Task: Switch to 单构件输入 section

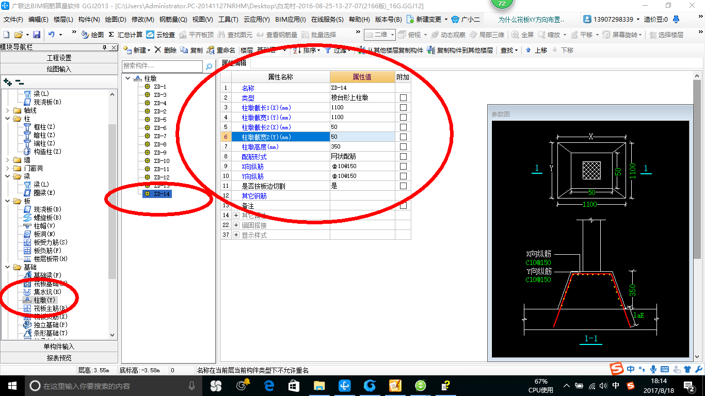Action: coord(59,346)
